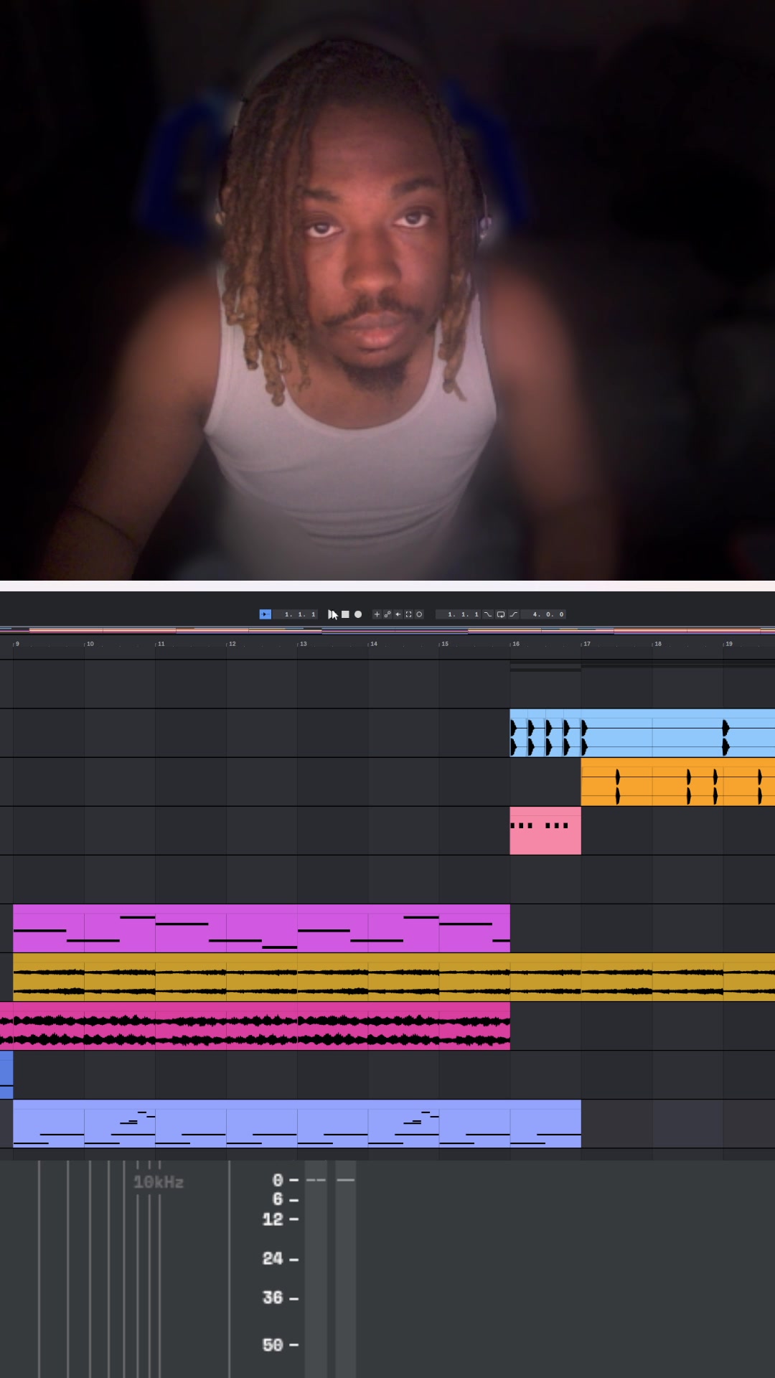Screen dimensions: 775x1378
Task: Click bar 18 marker on the timeline ruler
Action: pos(657,644)
